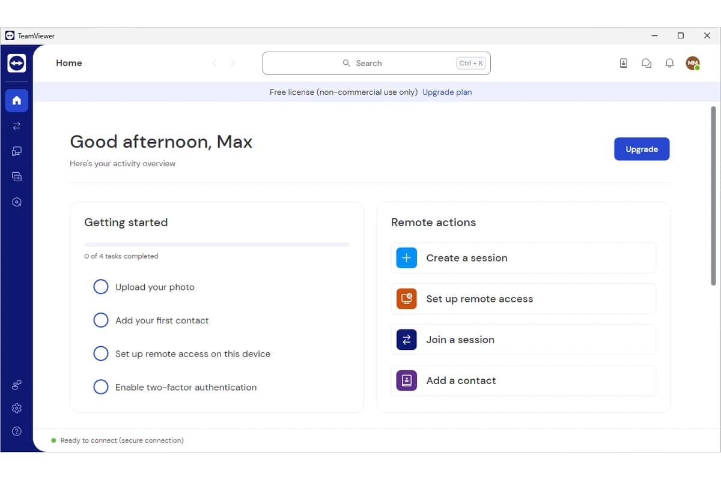Click the tasks completed progress bar

pyautogui.click(x=216, y=245)
